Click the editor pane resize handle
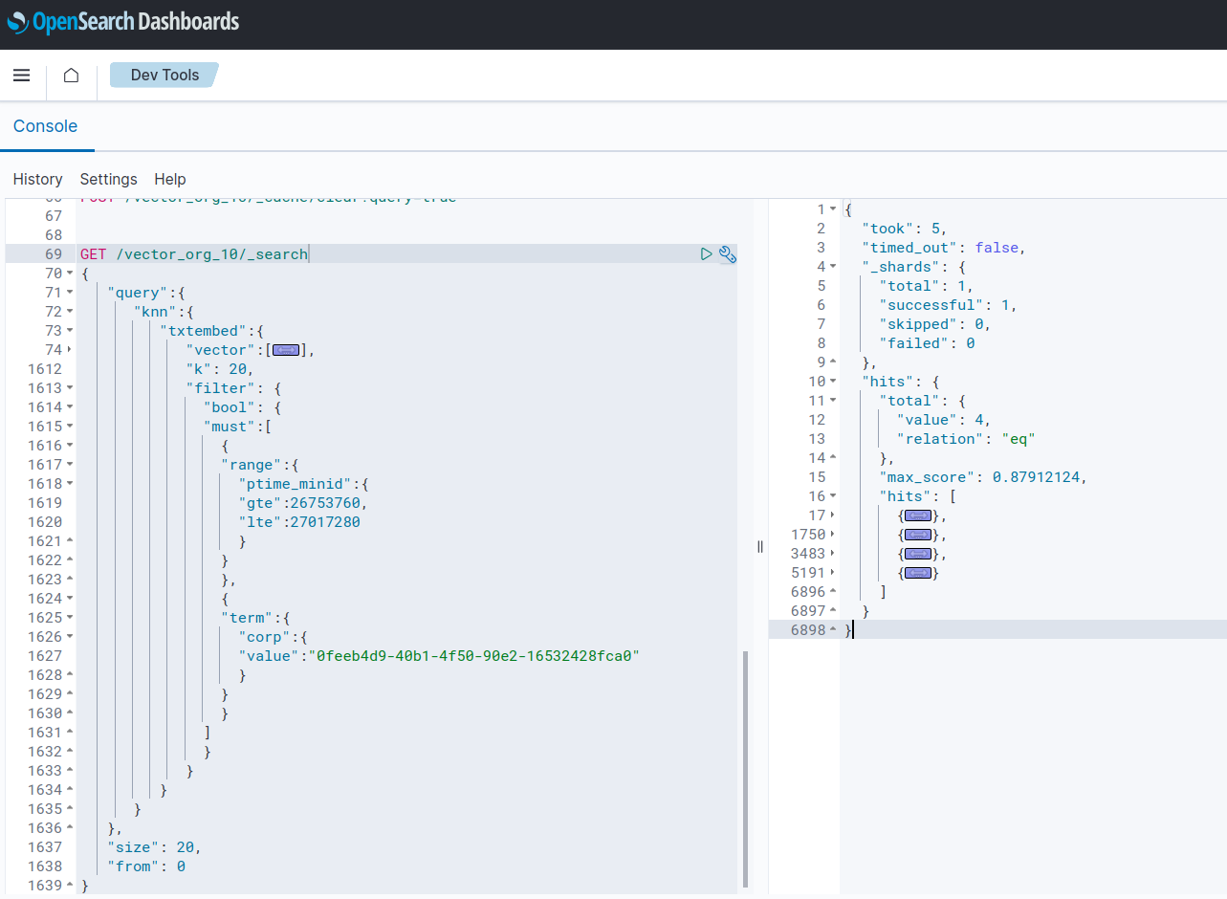Viewport: 1227px width, 899px height. (760, 547)
